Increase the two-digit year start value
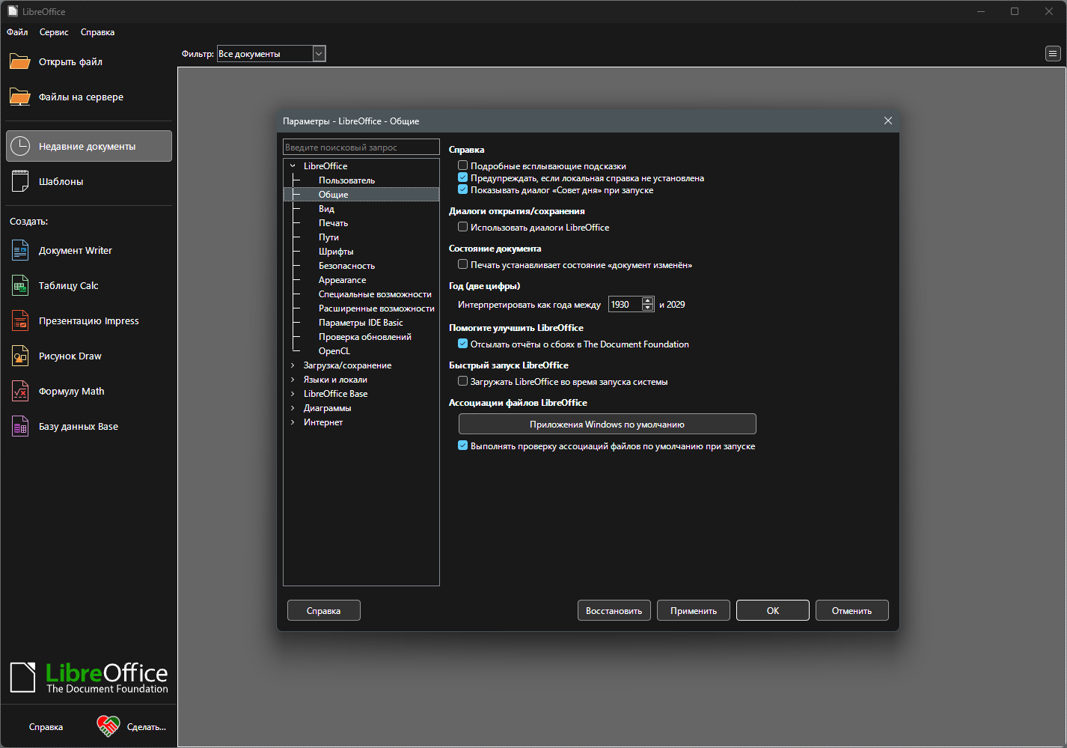 tap(648, 301)
